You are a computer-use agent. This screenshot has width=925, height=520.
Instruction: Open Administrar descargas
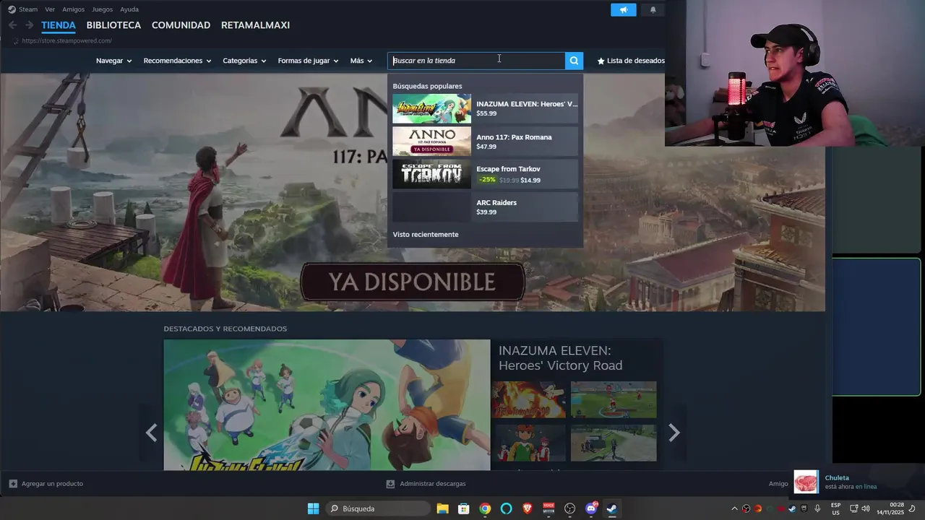pyautogui.click(x=426, y=484)
